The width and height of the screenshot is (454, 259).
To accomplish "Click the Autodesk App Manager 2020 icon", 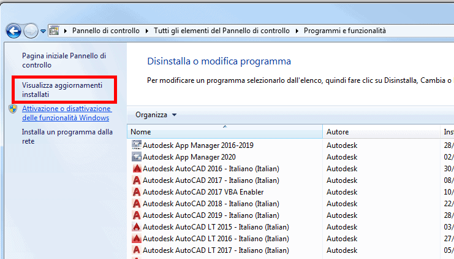I will coord(137,157).
